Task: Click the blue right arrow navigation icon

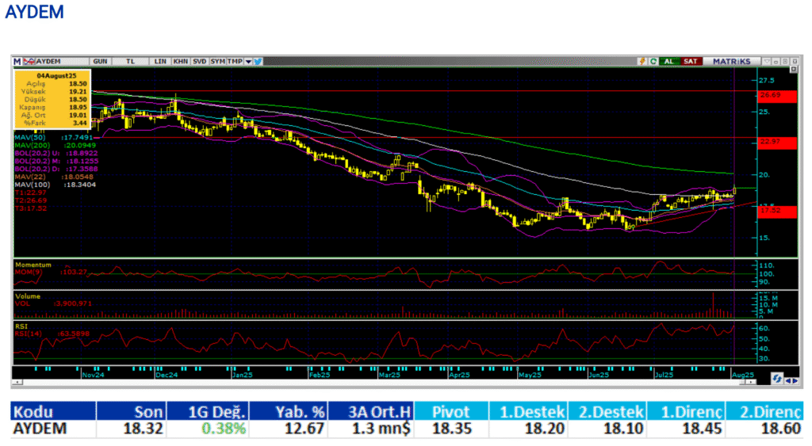Action: click(795, 381)
